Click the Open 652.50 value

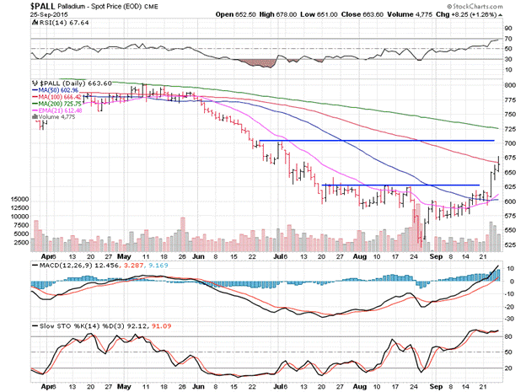point(235,14)
